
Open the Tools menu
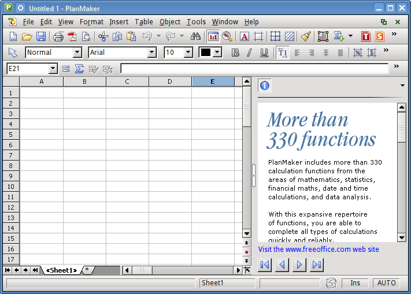196,22
